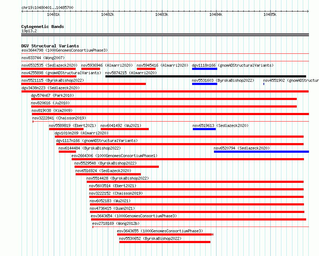319x256 pixels.
Task: Click dgv1117n166 (gnomADStructuralVariants) label
Action: point(97,141)
